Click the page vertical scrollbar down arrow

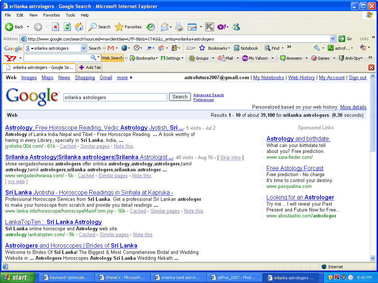click(x=372, y=258)
